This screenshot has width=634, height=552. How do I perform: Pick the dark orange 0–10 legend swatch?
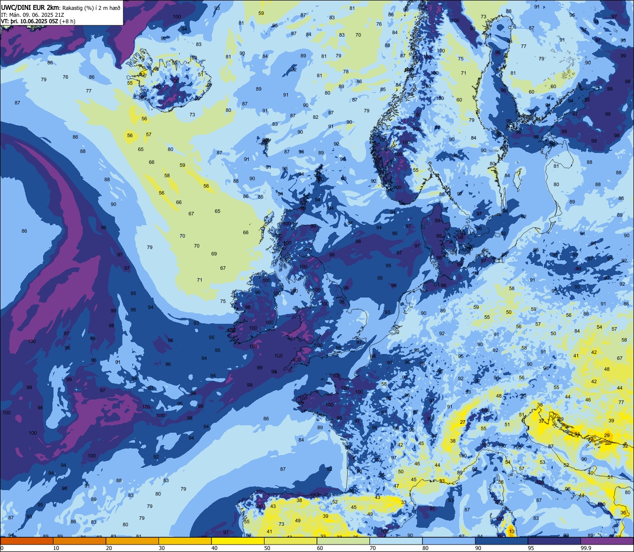point(27,541)
